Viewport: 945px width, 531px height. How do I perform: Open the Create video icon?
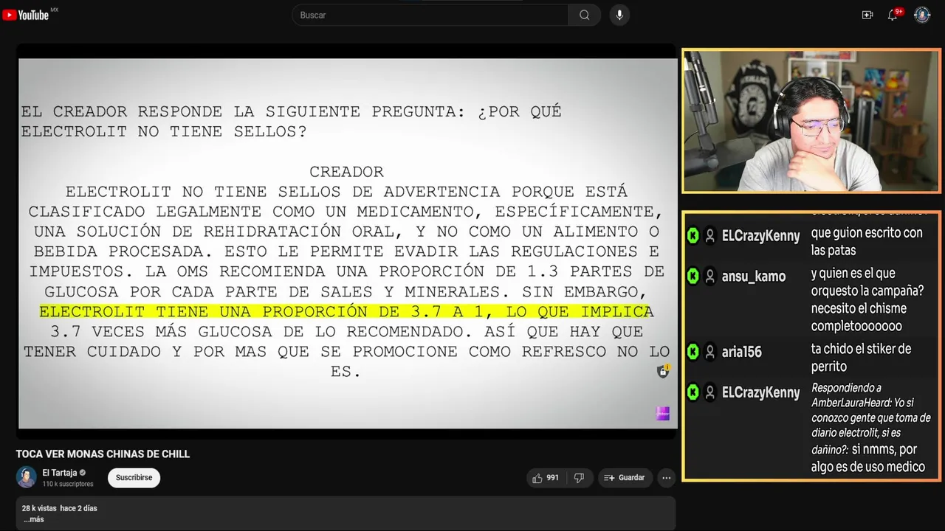pyautogui.click(x=867, y=15)
